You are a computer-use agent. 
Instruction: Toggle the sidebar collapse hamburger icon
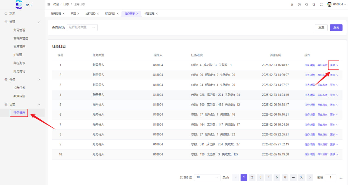tap(49, 4)
